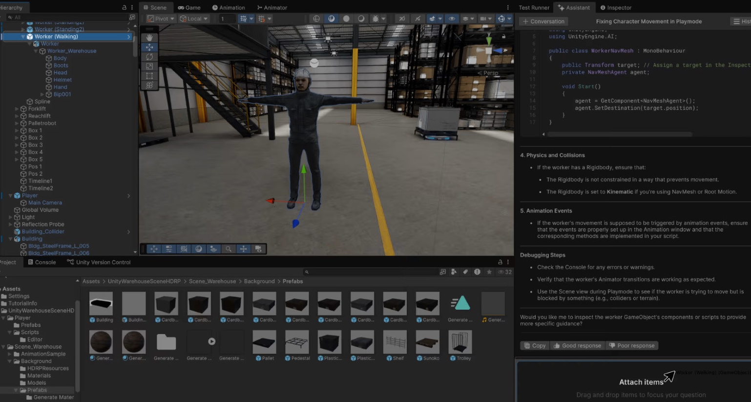Open the Animator tab
This screenshot has height=402, width=751.
(x=272, y=7)
